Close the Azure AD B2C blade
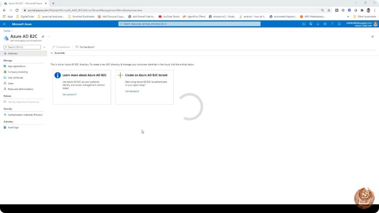This screenshot has height=213, width=379. pyautogui.click(x=373, y=37)
